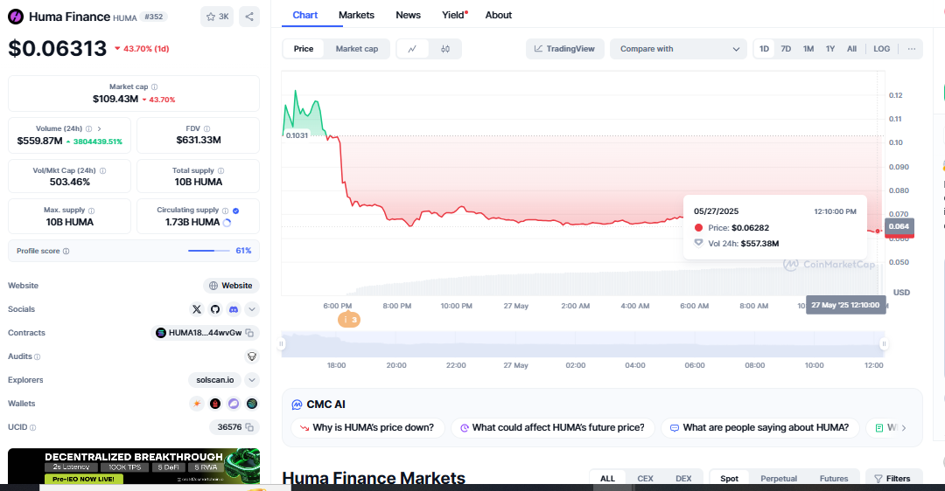945x491 pixels.
Task: Show Vol/Mkt Cap info icon
Action: pyautogui.click(x=102, y=171)
